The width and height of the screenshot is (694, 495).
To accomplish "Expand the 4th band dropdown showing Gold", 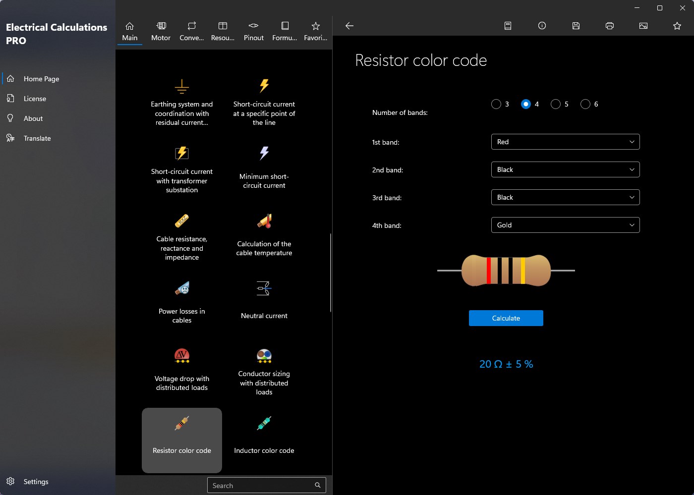I will pyautogui.click(x=565, y=225).
